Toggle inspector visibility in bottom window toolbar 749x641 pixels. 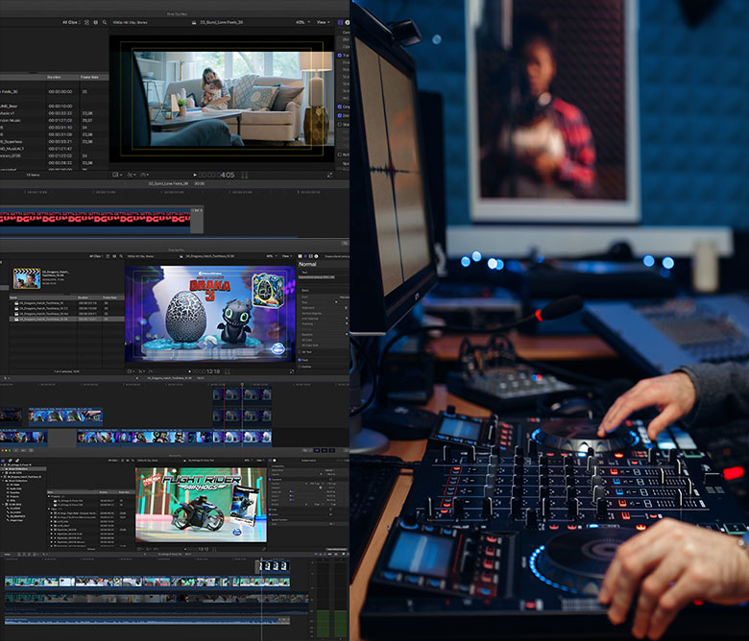pos(332,450)
